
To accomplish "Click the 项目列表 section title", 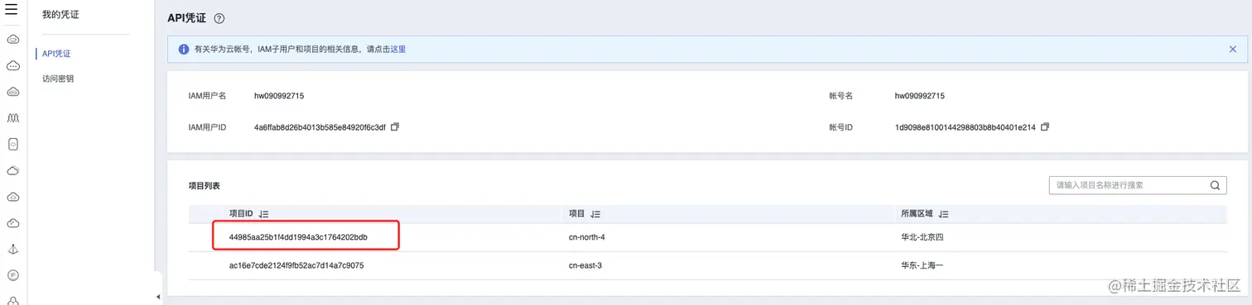I will click(205, 186).
